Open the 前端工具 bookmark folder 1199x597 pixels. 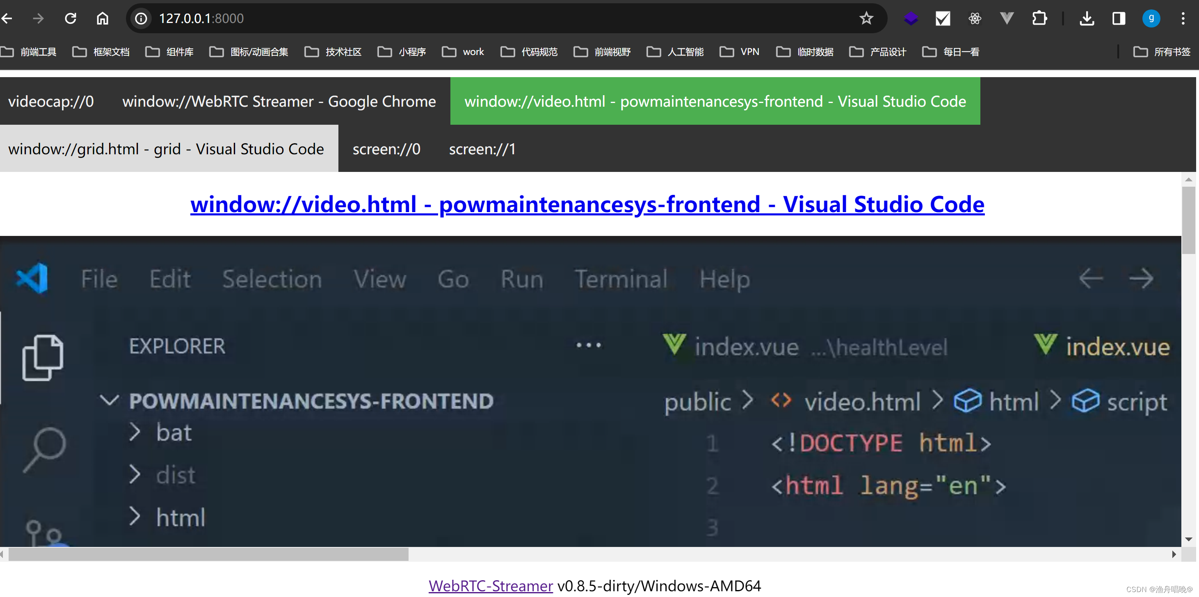[x=29, y=52]
